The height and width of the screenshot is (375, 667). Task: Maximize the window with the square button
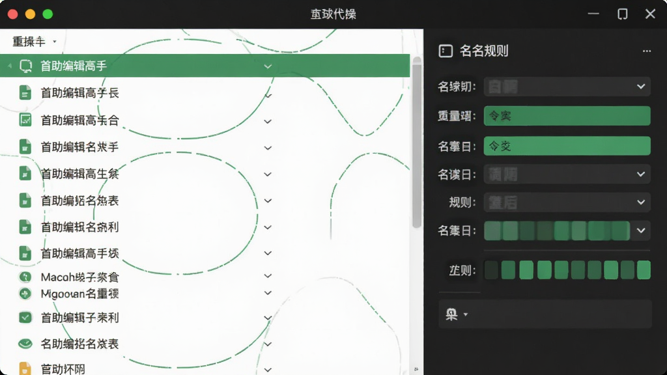622,14
